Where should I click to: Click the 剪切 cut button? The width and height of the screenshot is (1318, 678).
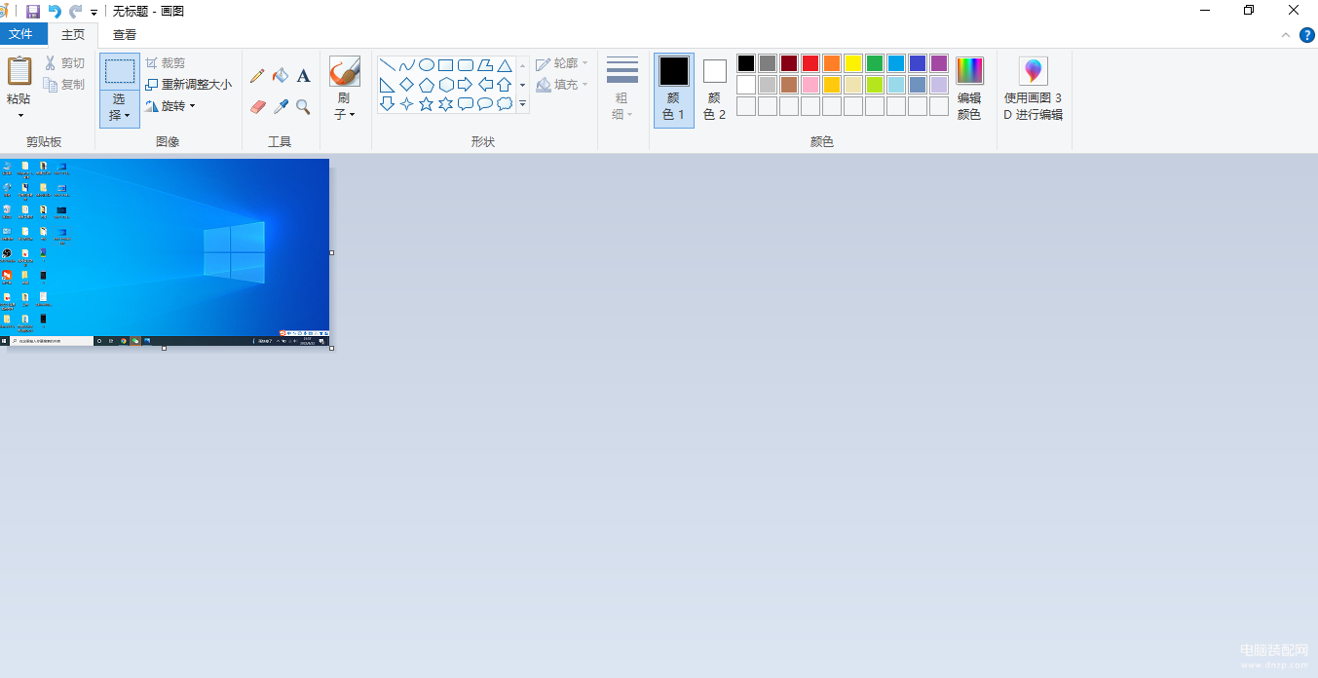click(x=64, y=63)
